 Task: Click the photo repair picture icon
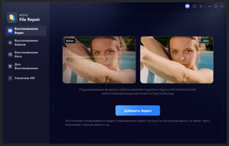[x=10, y=55]
